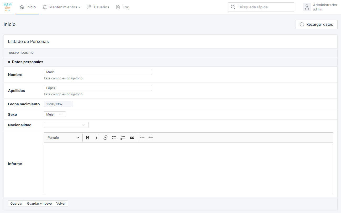
Task: Click the Nueva Vida logo
Action: tap(8, 7)
